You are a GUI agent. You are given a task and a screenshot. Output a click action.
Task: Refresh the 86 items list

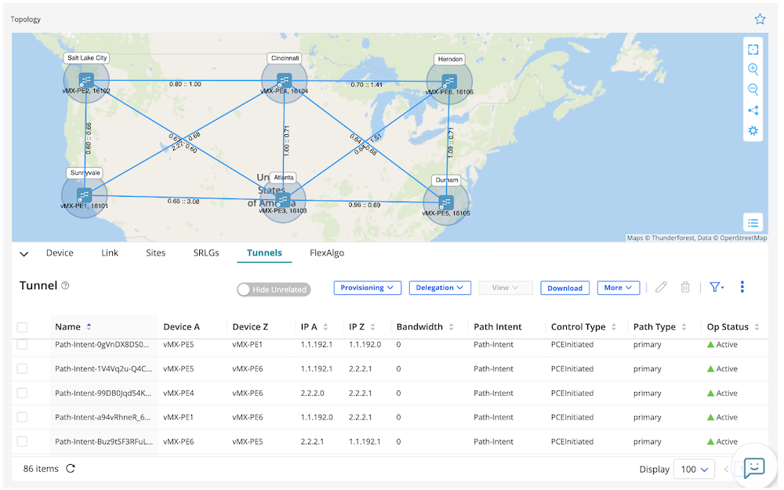pos(71,469)
